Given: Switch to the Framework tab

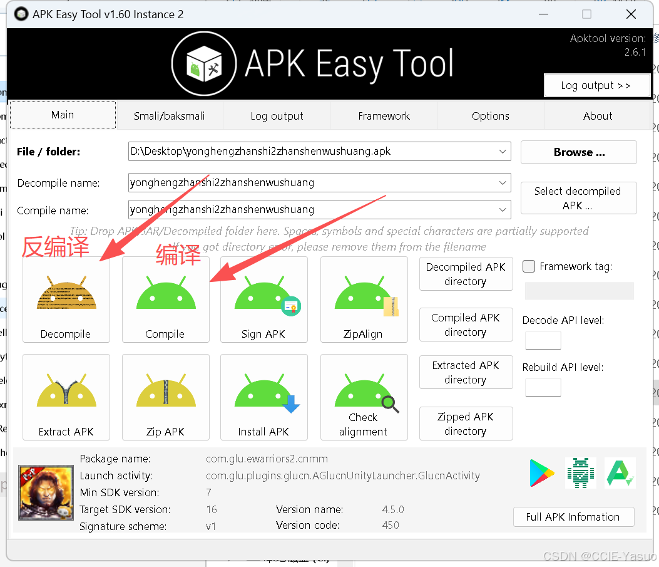Looking at the screenshot, I should pos(384,116).
